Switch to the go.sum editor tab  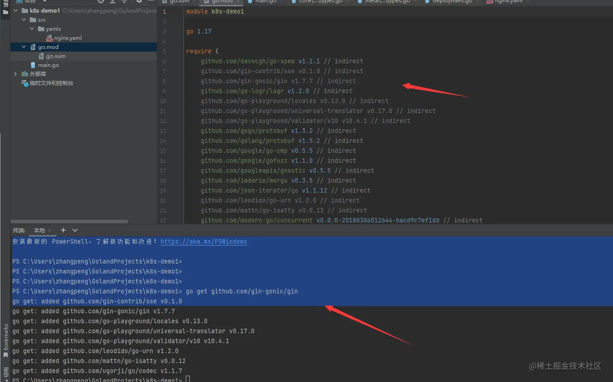pos(179,2)
